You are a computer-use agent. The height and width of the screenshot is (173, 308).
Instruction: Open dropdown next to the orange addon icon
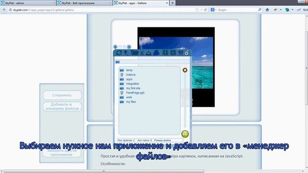point(281,10)
